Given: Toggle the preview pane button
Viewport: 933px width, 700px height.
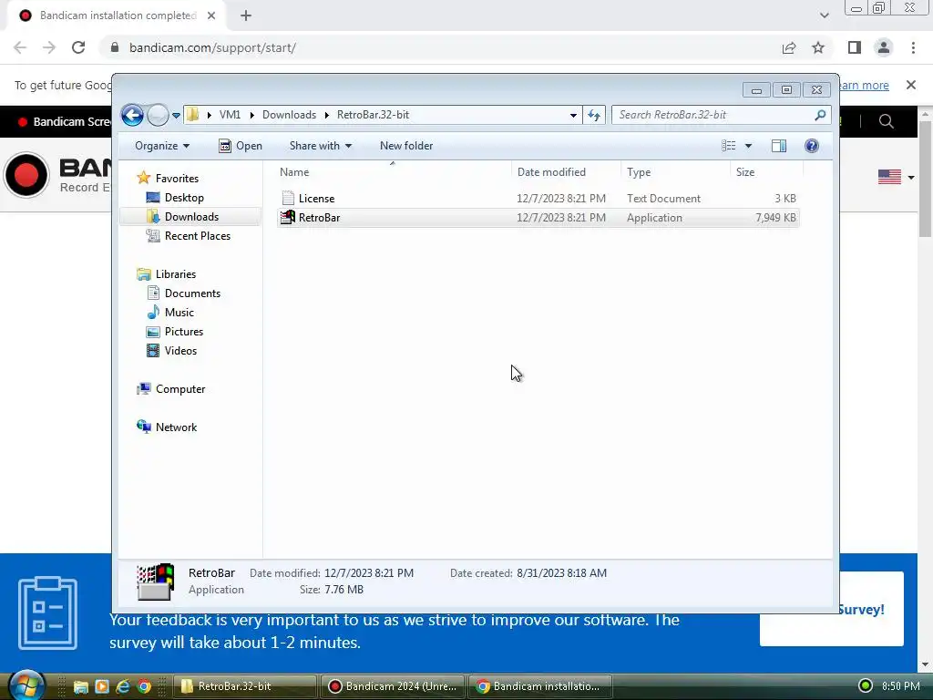Looking at the screenshot, I should tap(779, 146).
